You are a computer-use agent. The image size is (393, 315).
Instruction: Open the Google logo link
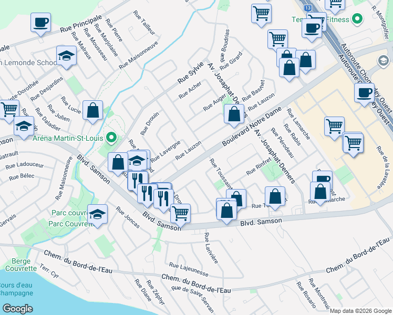click(17, 309)
